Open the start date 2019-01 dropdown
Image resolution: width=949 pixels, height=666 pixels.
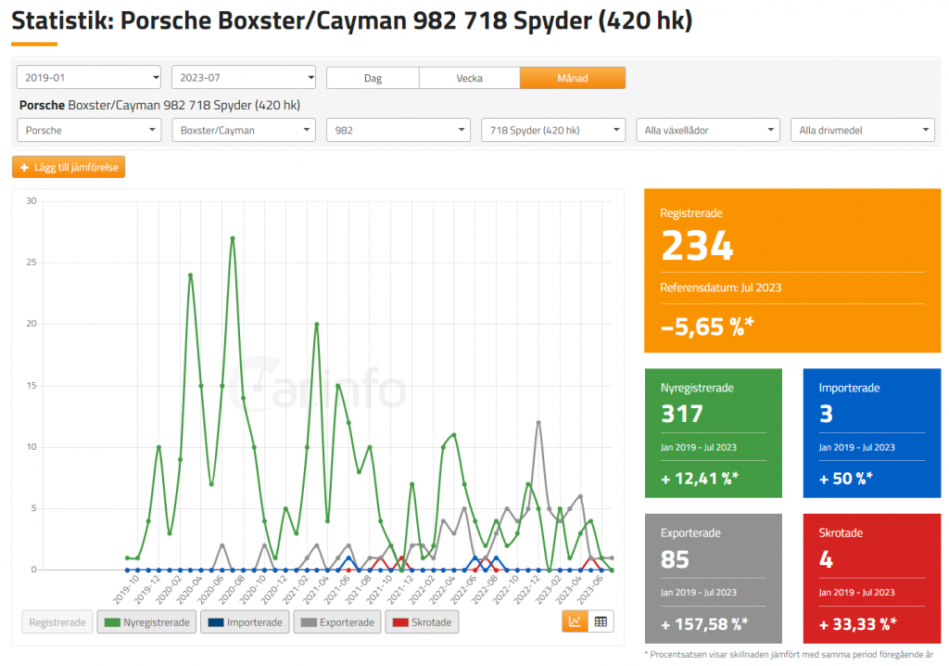(x=89, y=78)
